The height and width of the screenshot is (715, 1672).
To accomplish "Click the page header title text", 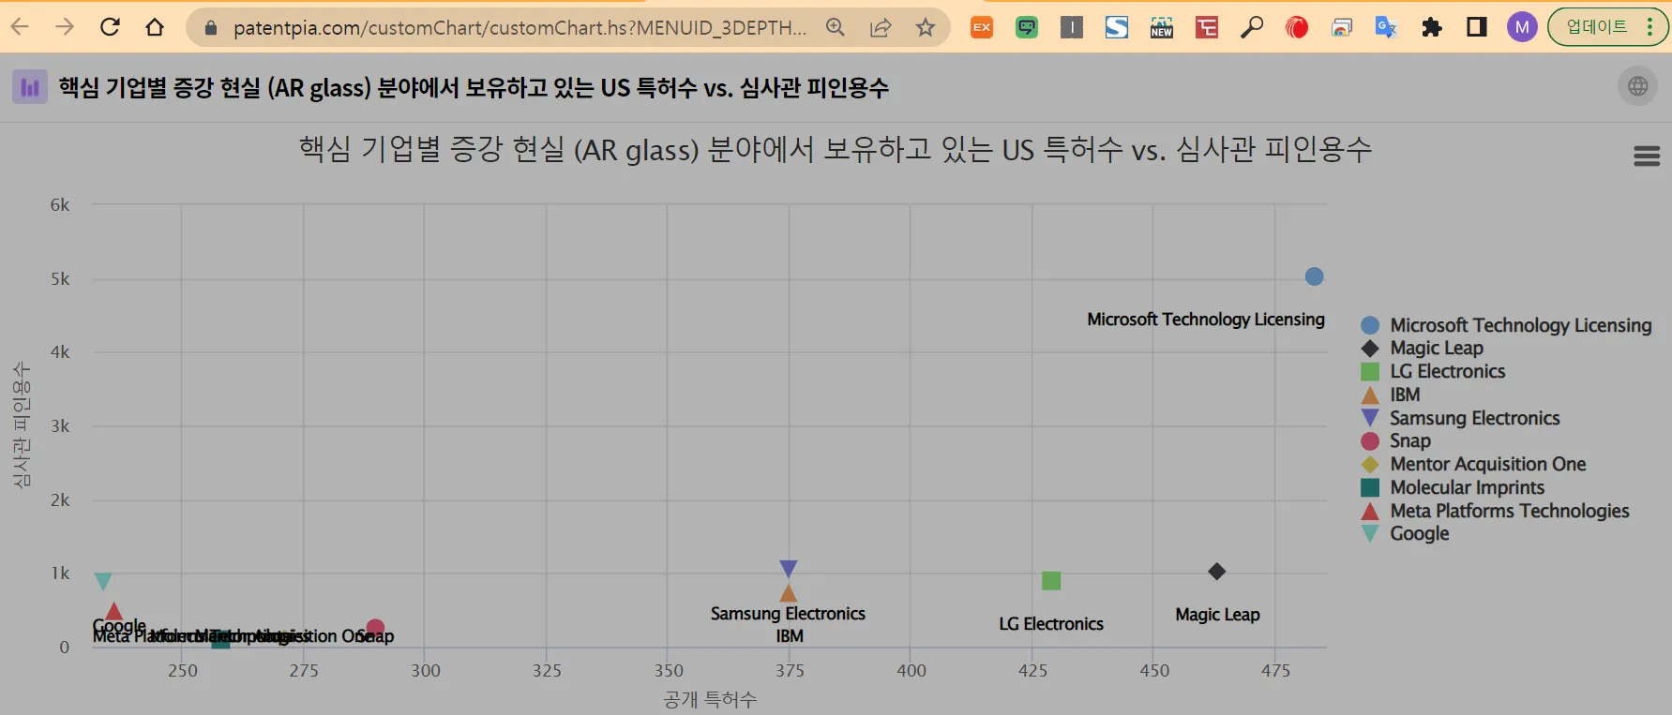I will point(474,87).
